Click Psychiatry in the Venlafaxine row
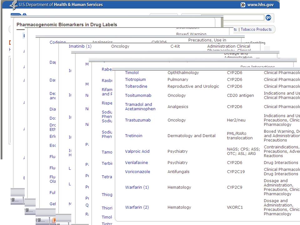 pos(177,162)
